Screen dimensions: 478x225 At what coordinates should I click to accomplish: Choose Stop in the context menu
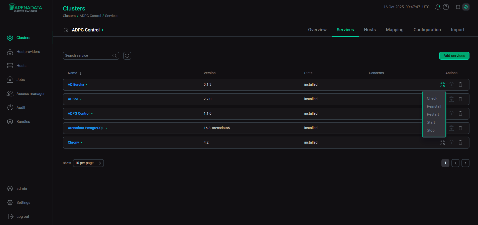431,130
